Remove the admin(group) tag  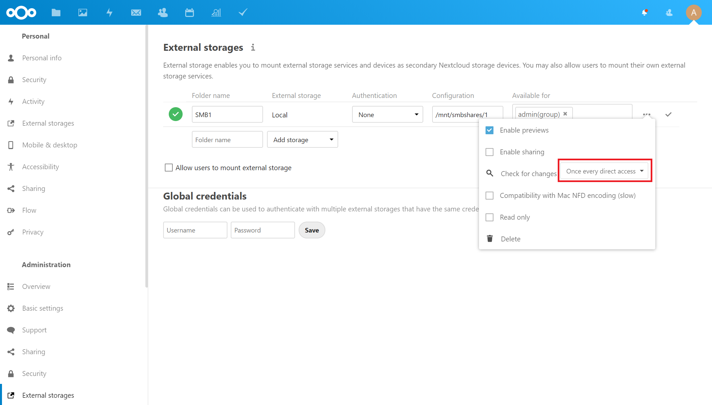click(x=565, y=114)
